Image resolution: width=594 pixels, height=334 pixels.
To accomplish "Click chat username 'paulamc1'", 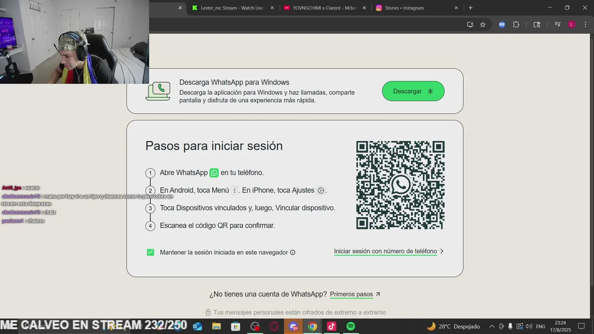I will pos(13,221).
